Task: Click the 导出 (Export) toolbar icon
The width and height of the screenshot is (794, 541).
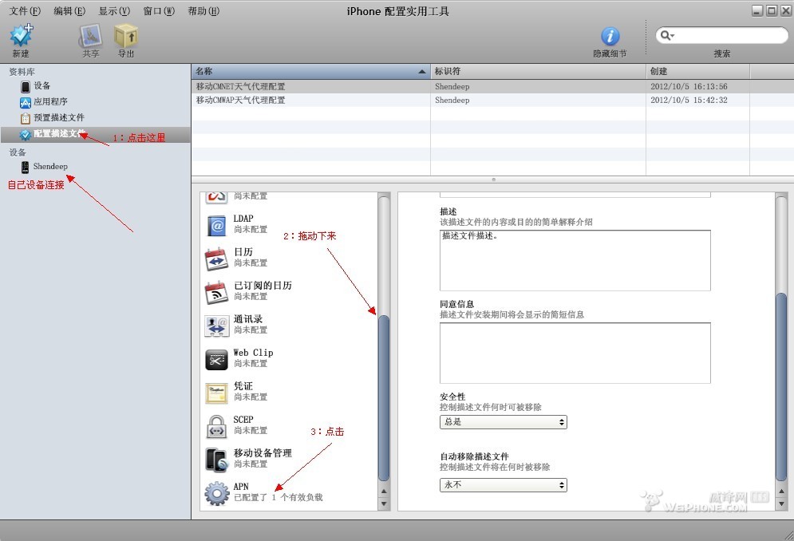Action: (125, 36)
